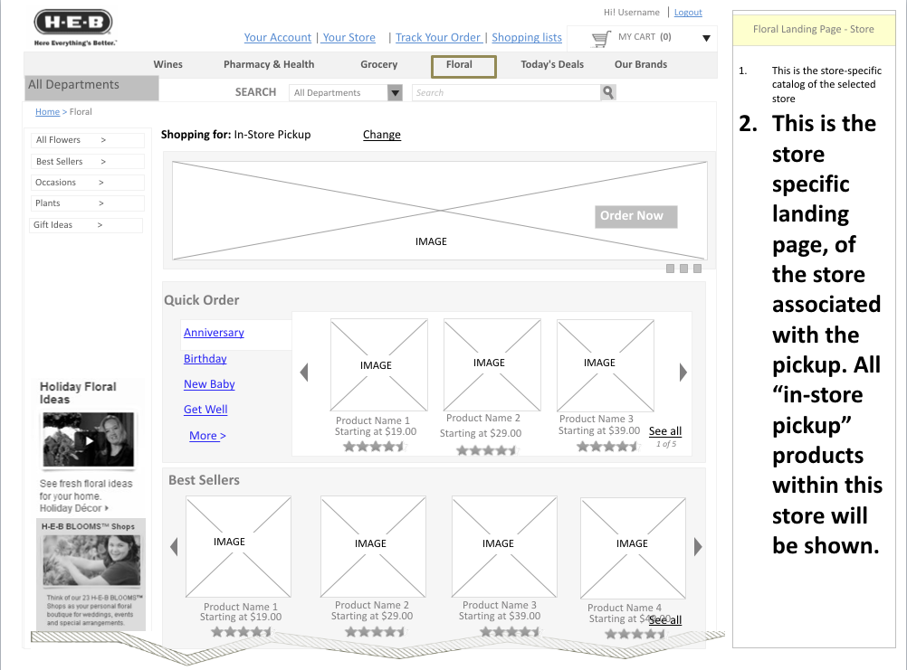This screenshot has height=670, width=907.
Task: Click Quick Order Product Name 1 text
Action: (373, 420)
